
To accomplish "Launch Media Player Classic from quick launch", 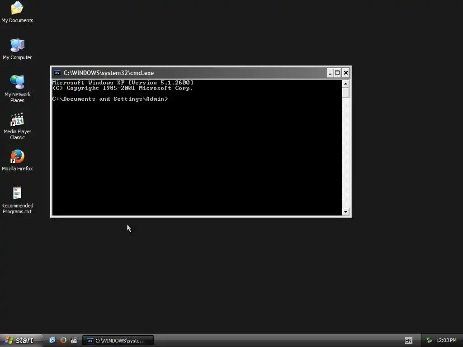I will point(74,340).
